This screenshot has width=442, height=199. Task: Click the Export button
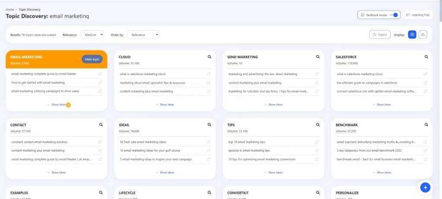tap(380, 34)
